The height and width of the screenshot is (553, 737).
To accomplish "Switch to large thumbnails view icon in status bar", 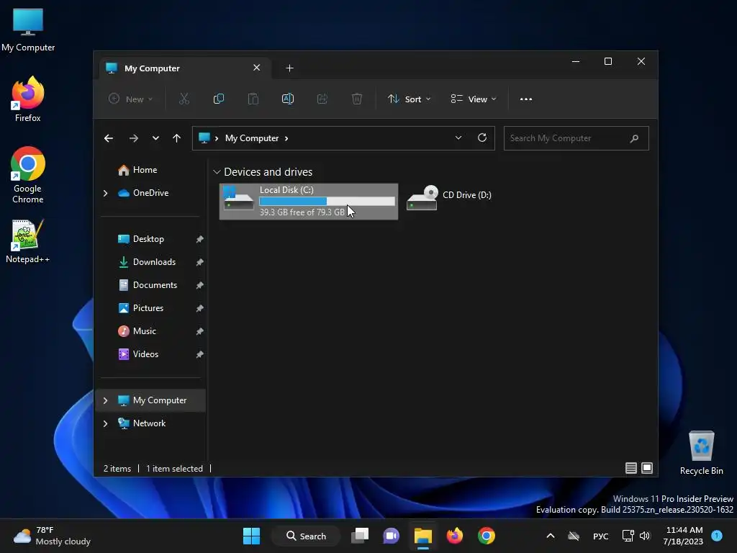I will pyautogui.click(x=647, y=468).
